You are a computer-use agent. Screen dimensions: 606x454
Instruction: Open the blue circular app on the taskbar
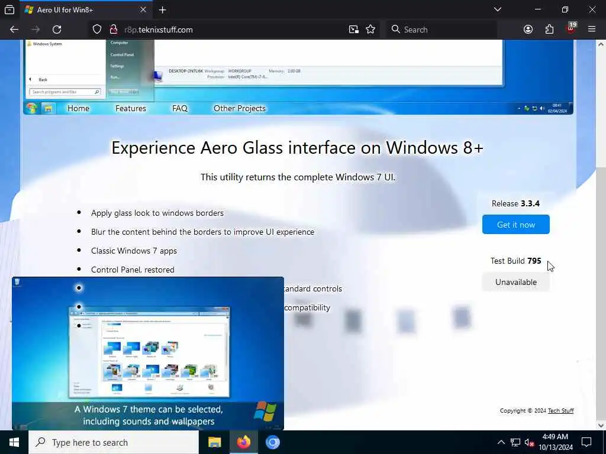(272, 442)
